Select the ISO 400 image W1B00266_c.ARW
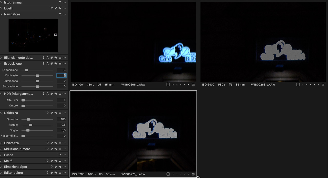The image size is (328, 178). (x=133, y=42)
